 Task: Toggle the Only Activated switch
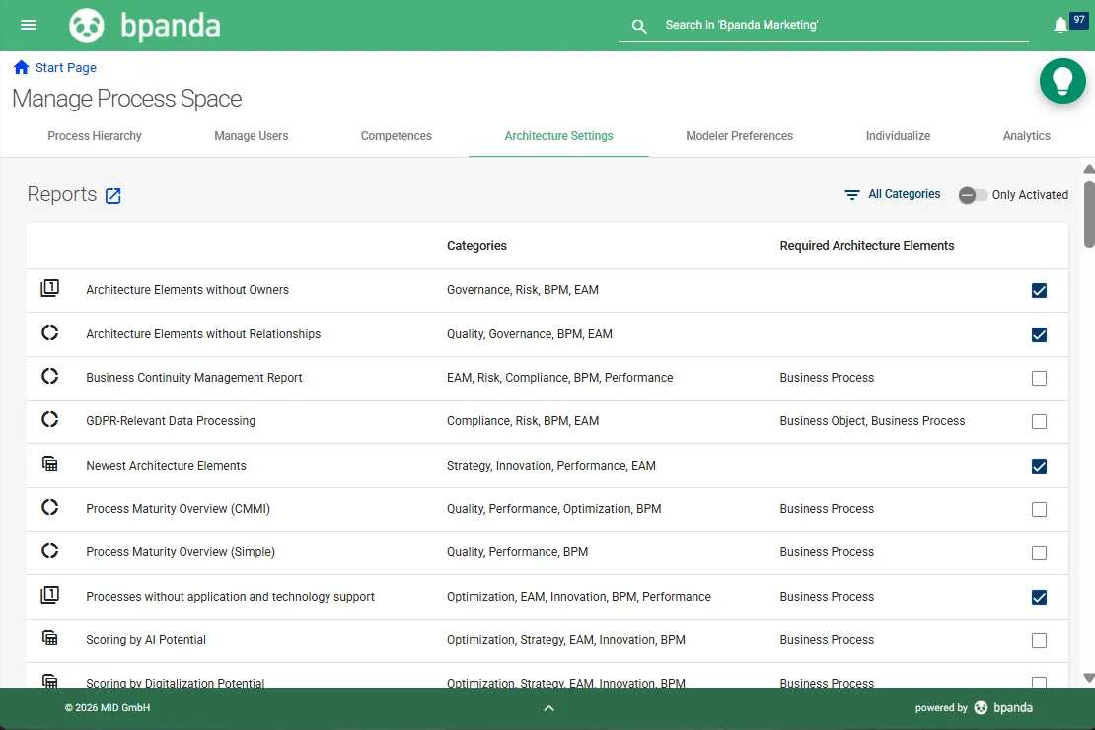(x=972, y=196)
